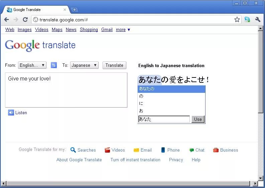
Task: Click the horizontal scrollbar left arrow
Action: 4,183
